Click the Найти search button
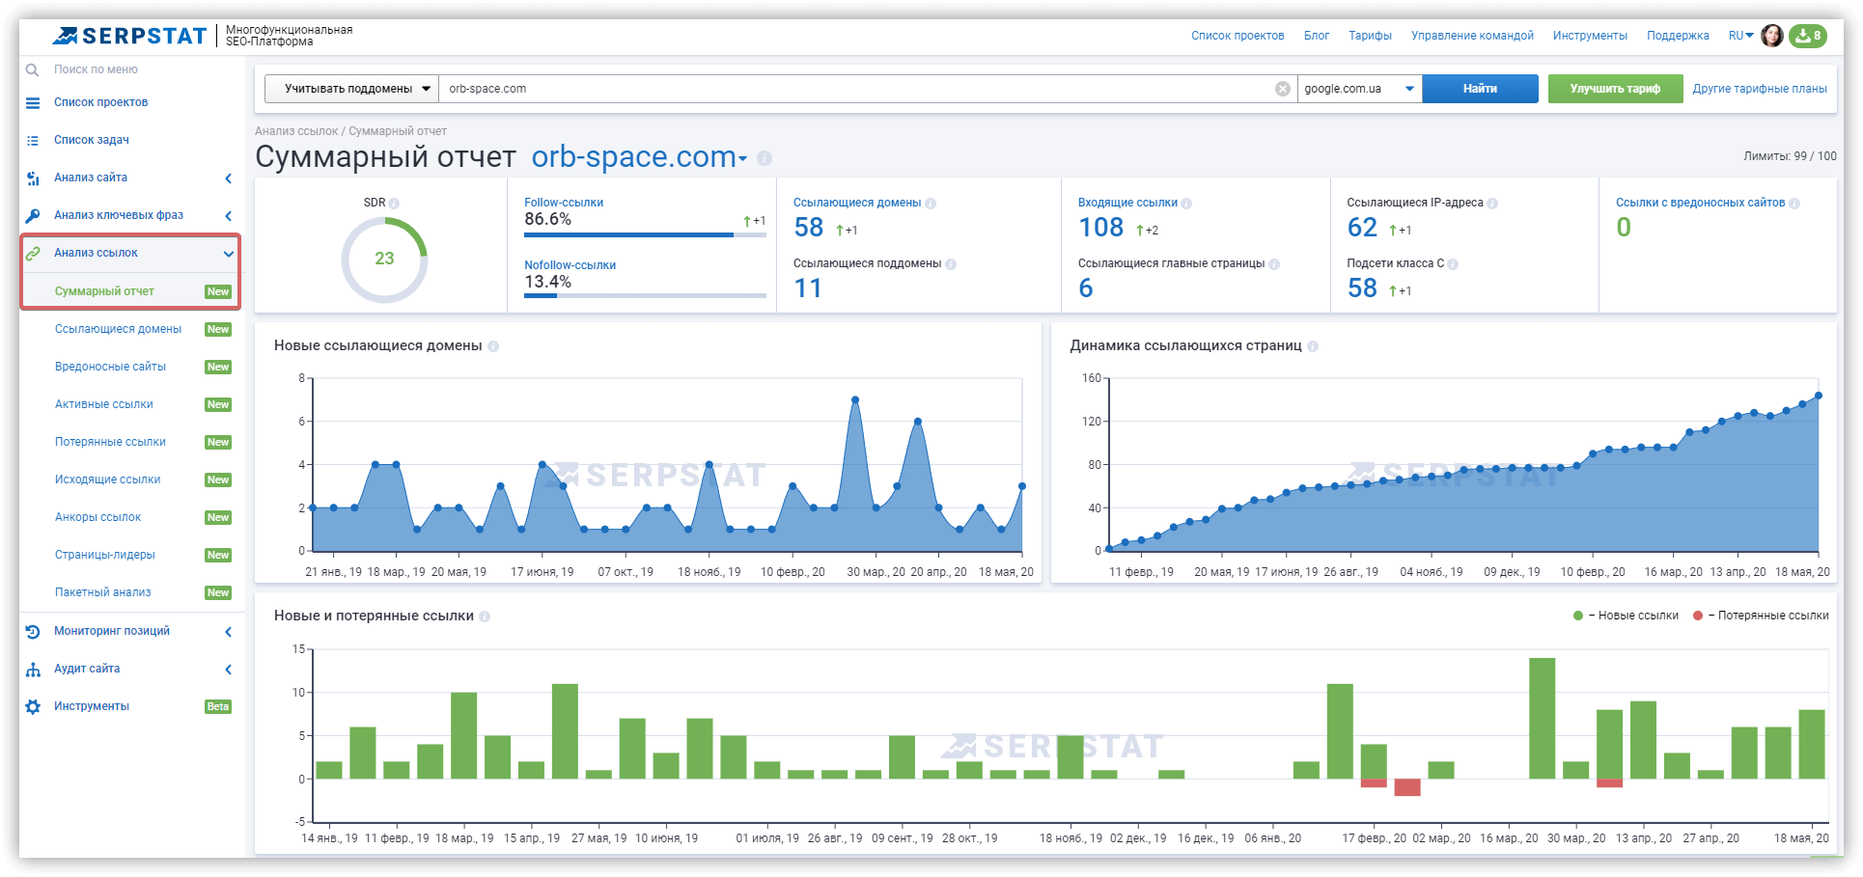 (1480, 89)
